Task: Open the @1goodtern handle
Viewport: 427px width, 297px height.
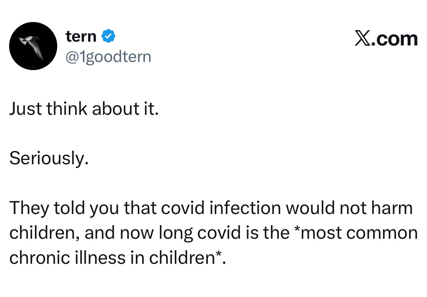Action: click(108, 57)
